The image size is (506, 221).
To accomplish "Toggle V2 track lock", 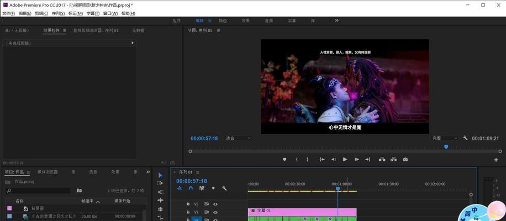I will [188, 212].
